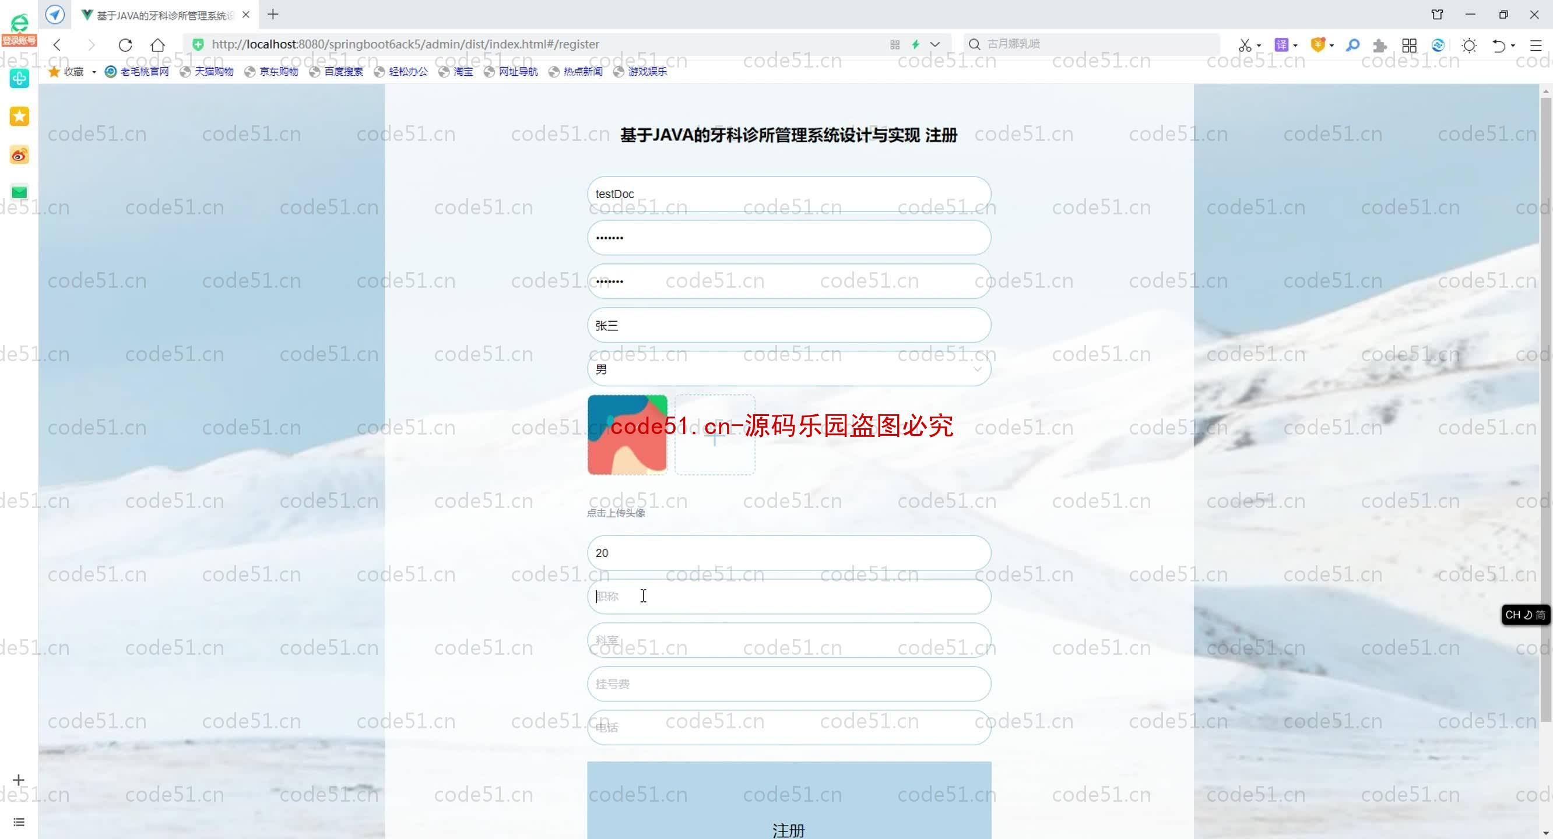Viewport: 1553px width, 839px height.
Task: Click the 科室 department input field
Action: pyautogui.click(x=789, y=640)
